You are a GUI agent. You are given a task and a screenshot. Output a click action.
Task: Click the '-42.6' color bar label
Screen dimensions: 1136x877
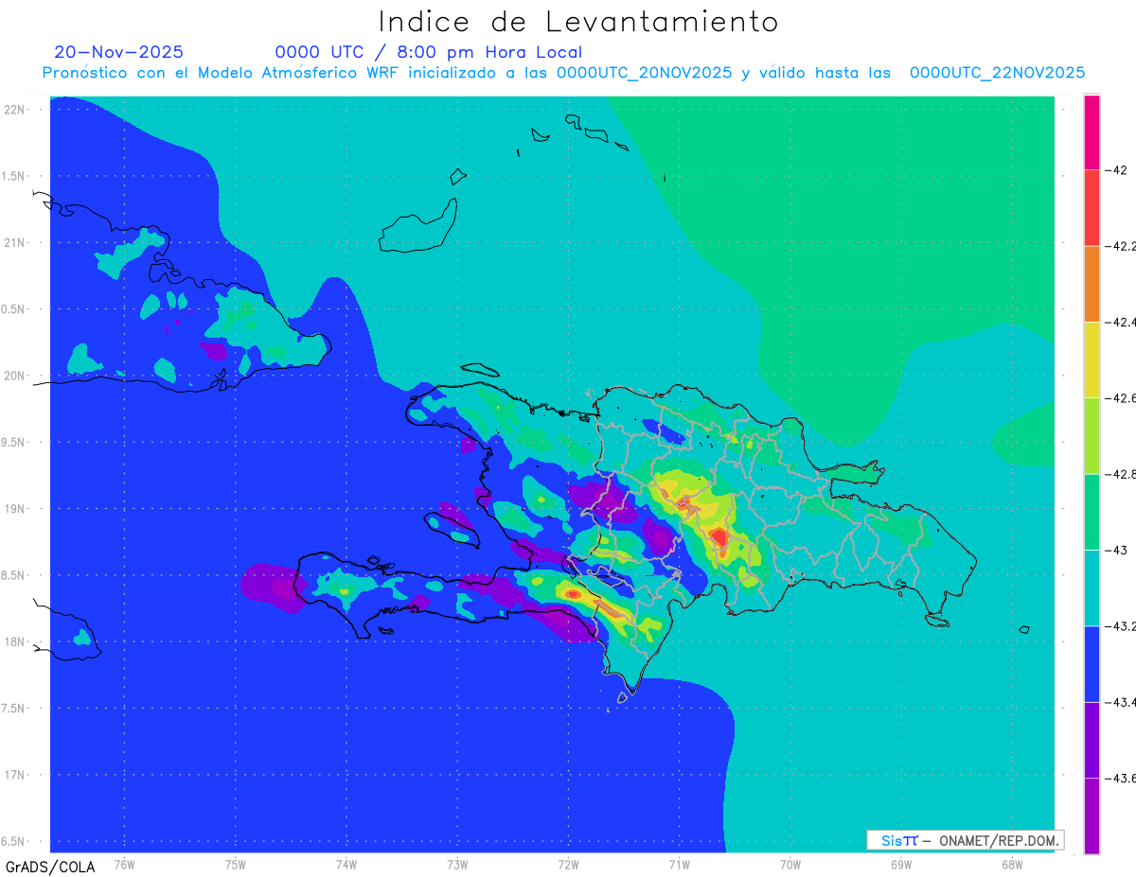[1122, 397]
